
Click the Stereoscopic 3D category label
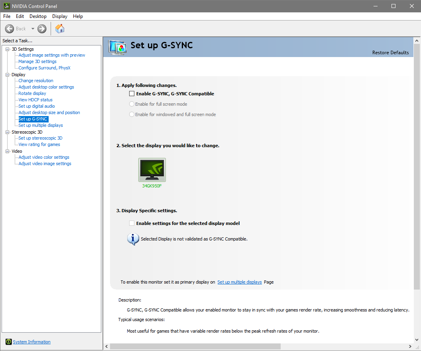[x=27, y=132]
